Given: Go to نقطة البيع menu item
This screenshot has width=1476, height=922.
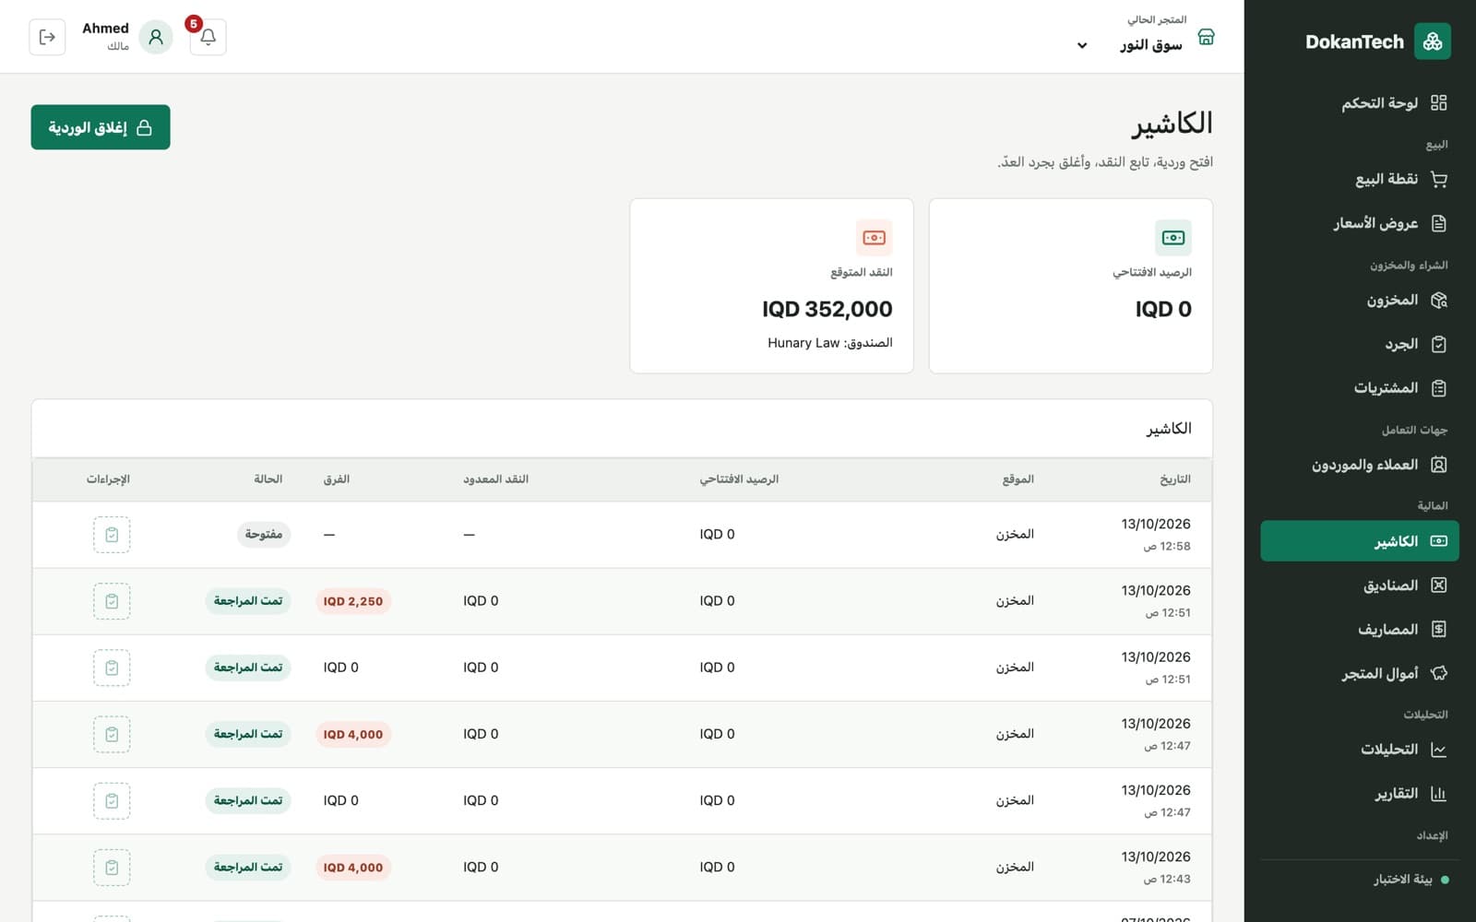Looking at the screenshot, I should 1360,179.
